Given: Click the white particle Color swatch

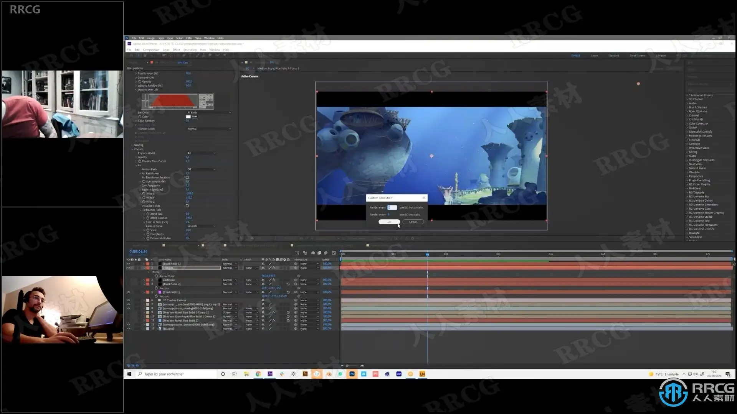Looking at the screenshot, I should coord(188,117).
